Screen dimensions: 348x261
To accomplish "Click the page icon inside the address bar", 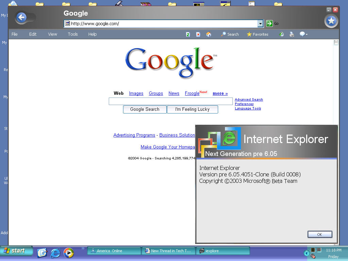I will click(x=68, y=23).
